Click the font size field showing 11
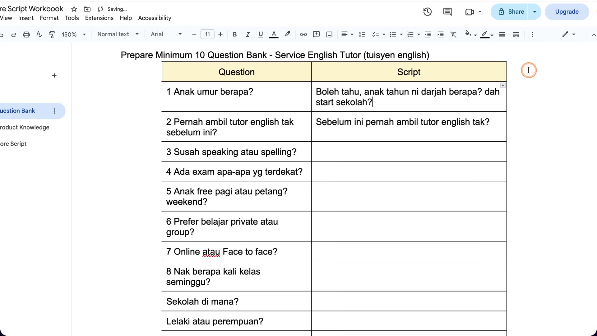This screenshot has height=336, width=597. tap(207, 34)
